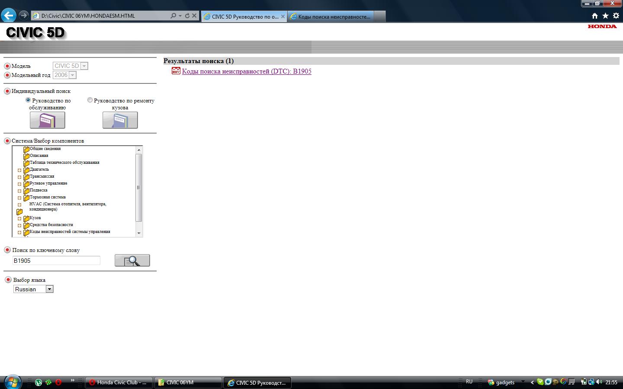This screenshot has height=389, width=623.
Task: Click the 'Трансмиссия' folder icon
Action: [26, 177]
